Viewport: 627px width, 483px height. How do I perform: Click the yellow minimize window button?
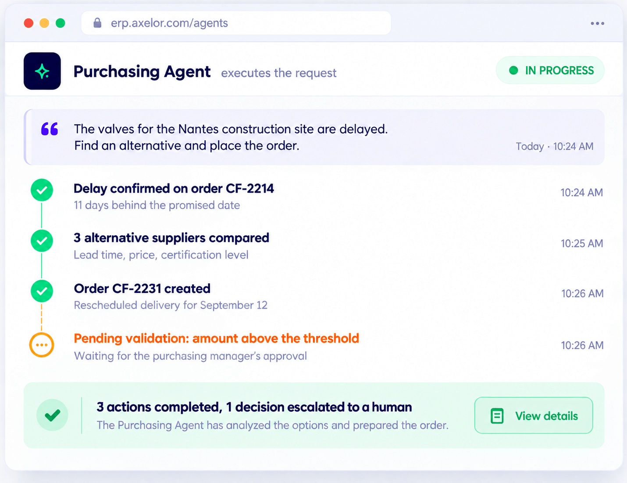point(44,23)
